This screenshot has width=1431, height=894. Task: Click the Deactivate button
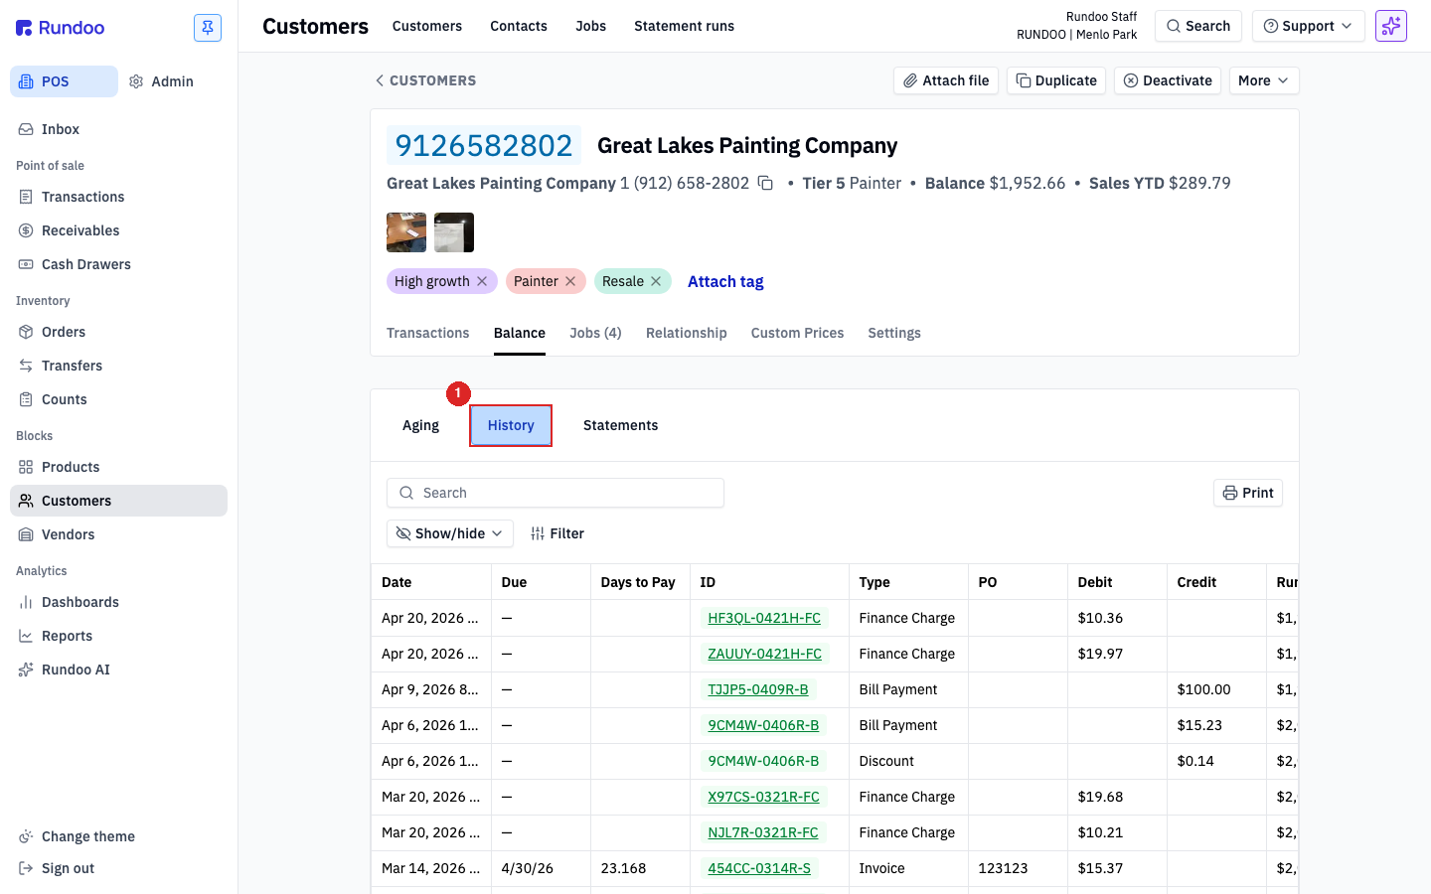1168,80
